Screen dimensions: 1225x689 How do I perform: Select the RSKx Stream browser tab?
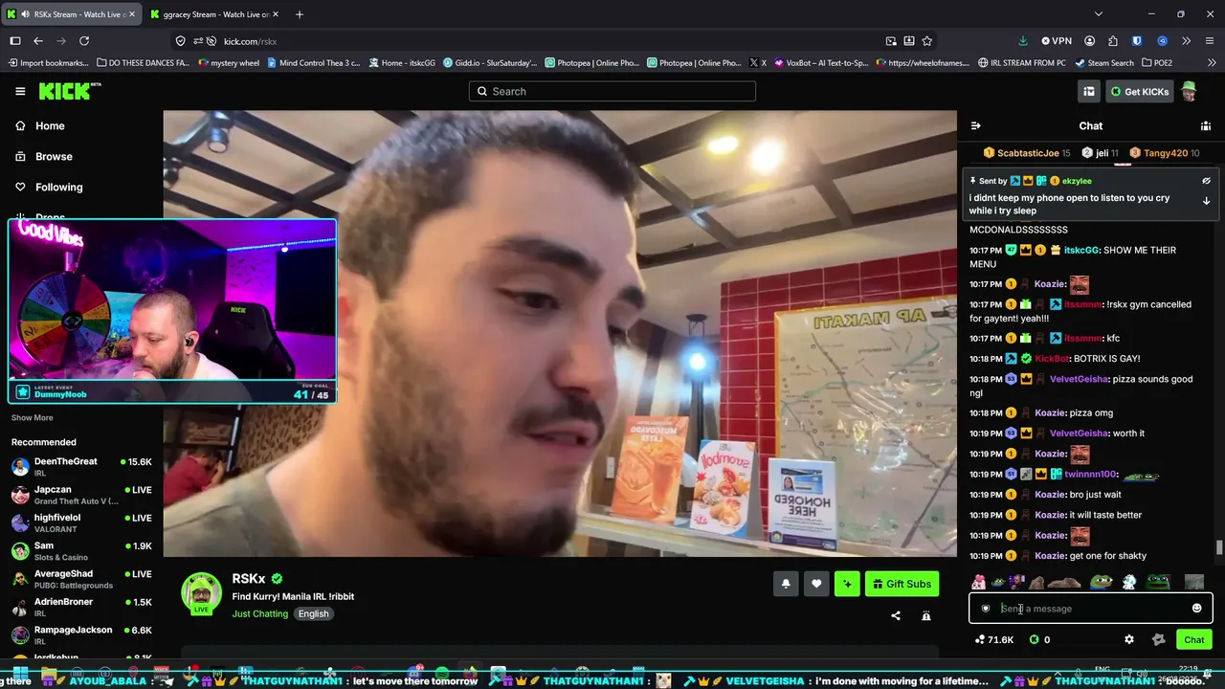69,14
